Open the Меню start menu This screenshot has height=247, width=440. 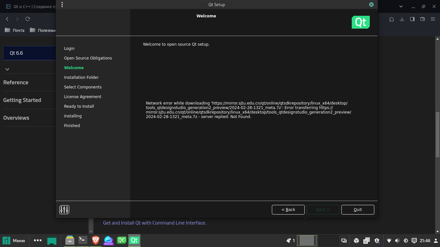pos(14,241)
